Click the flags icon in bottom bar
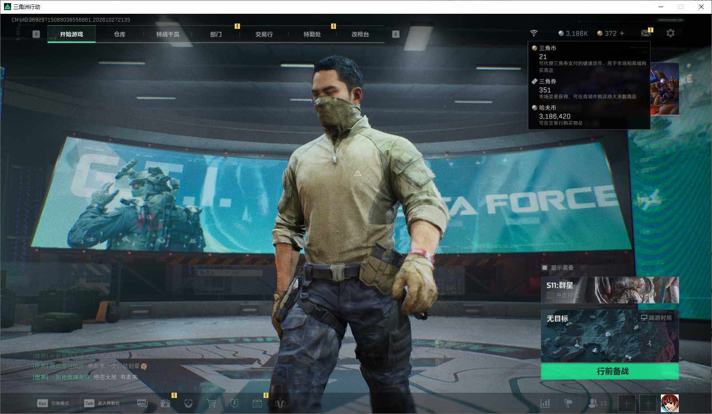The width and height of the screenshot is (712, 414). pos(568,403)
